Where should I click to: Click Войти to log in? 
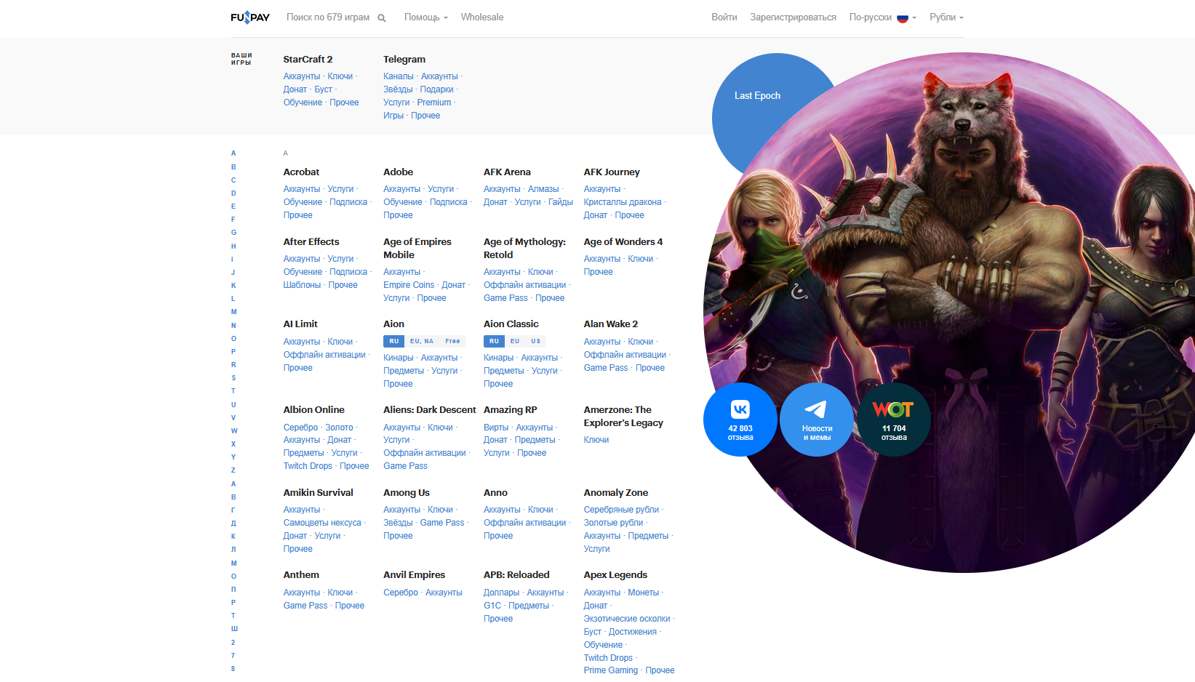pyautogui.click(x=724, y=17)
